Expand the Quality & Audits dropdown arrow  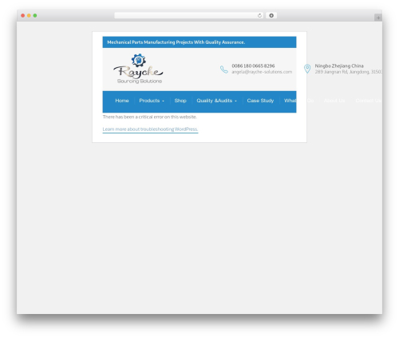pyautogui.click(x=235, y=101)
